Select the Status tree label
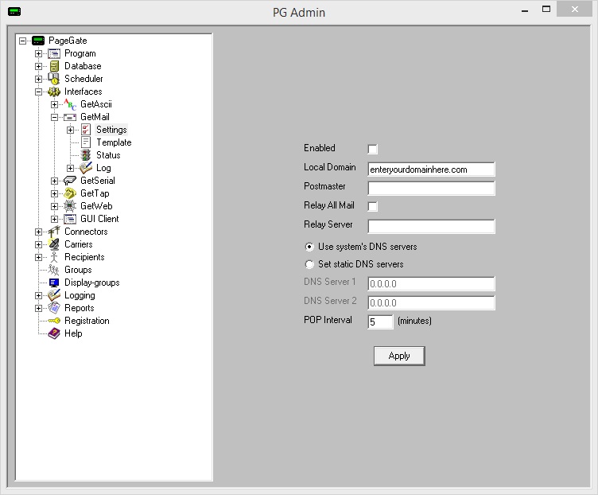598x495 pixels. point(108,155)
